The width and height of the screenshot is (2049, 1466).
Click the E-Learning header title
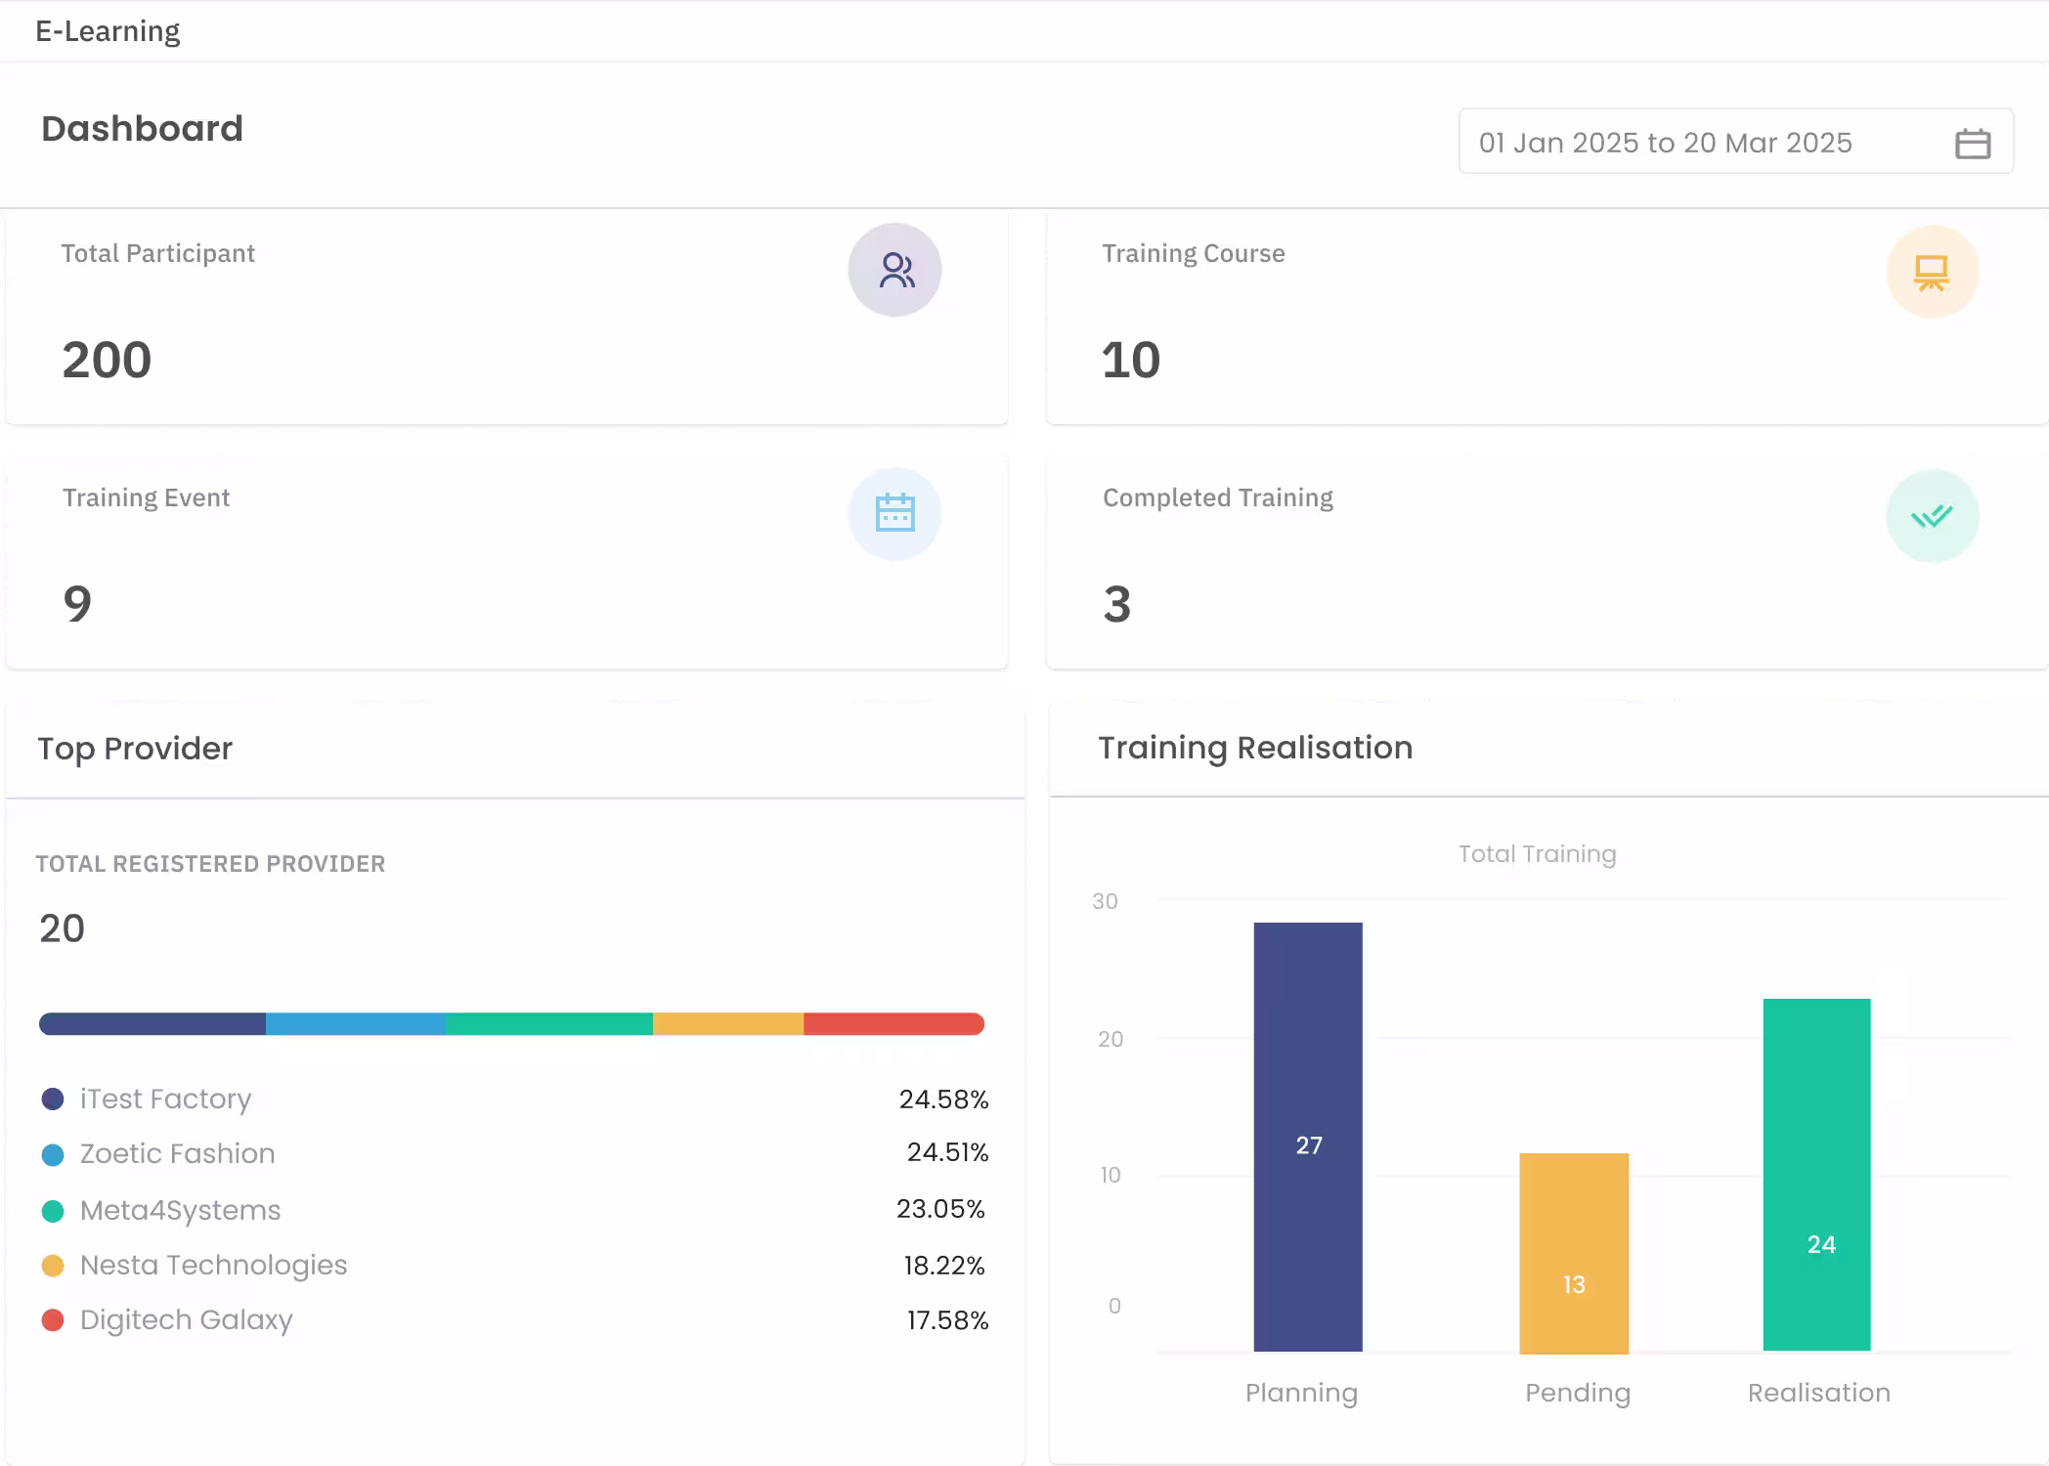pos(108,31)
